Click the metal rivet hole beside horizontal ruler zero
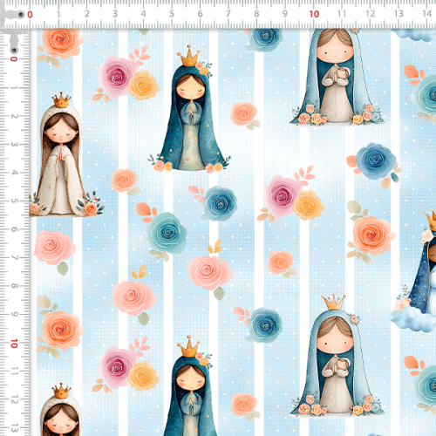 (21, 14)
